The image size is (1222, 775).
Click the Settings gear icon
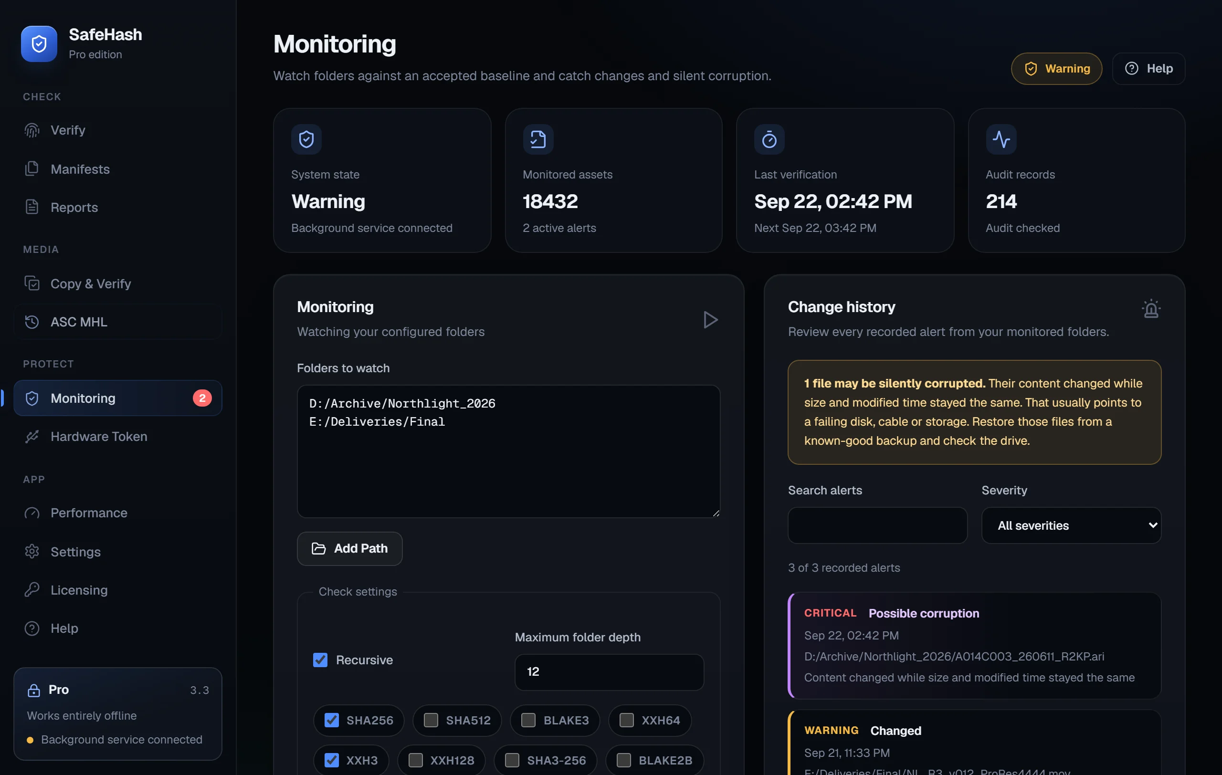(x=32, y=551)
